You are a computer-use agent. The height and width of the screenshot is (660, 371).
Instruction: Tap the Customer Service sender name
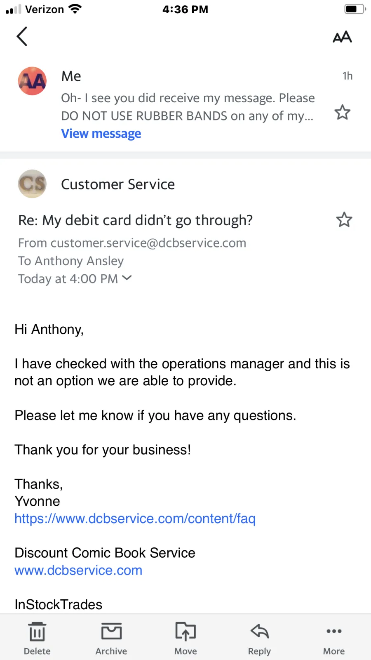(118, 184)
